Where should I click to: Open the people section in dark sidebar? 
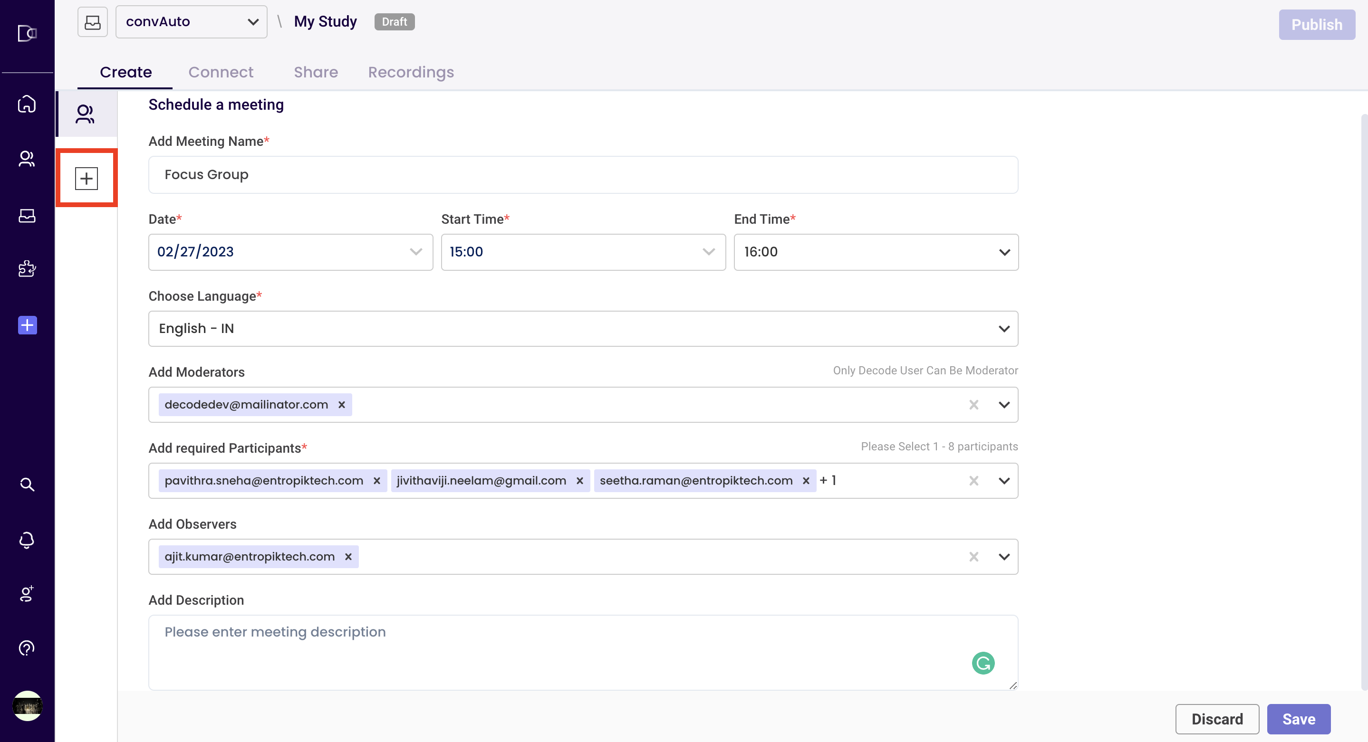click(27, 159)
